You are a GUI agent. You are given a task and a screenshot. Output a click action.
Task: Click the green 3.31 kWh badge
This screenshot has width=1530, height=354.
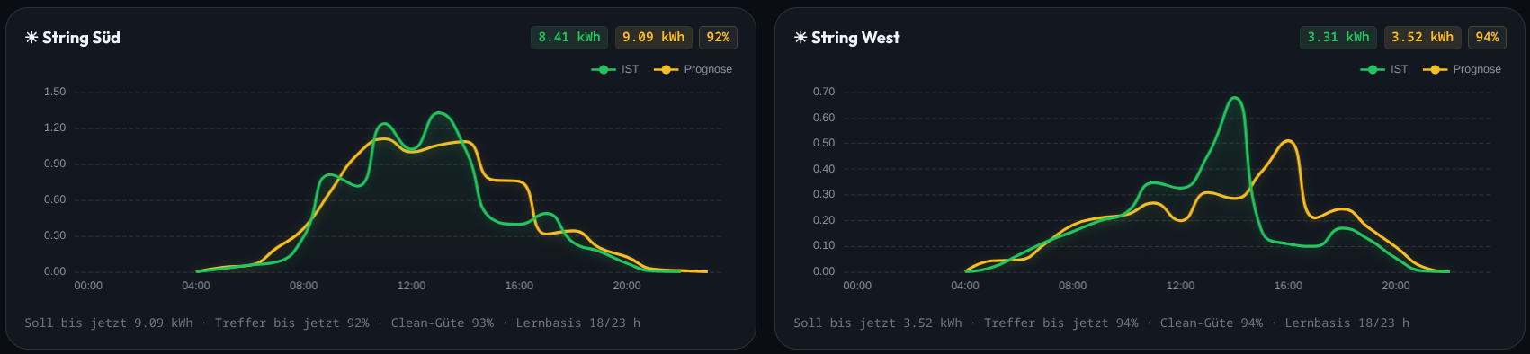tap(1338, 37)
